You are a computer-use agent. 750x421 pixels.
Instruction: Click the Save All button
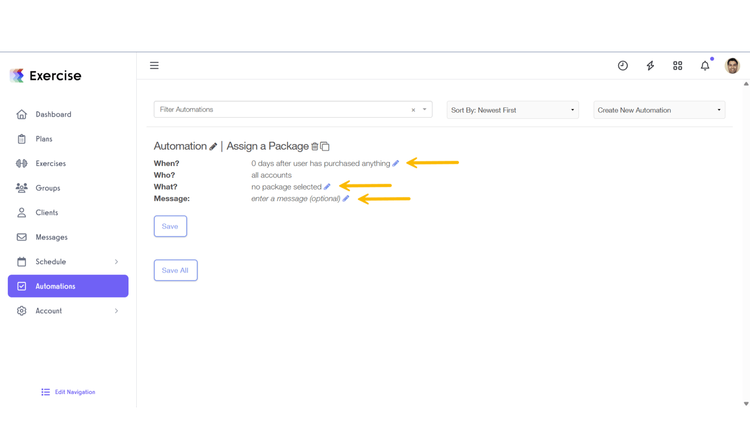coord(175,270)
